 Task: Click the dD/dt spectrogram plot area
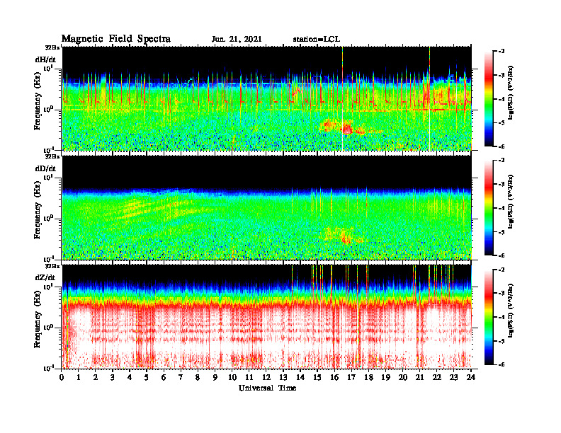pos(267,207)
